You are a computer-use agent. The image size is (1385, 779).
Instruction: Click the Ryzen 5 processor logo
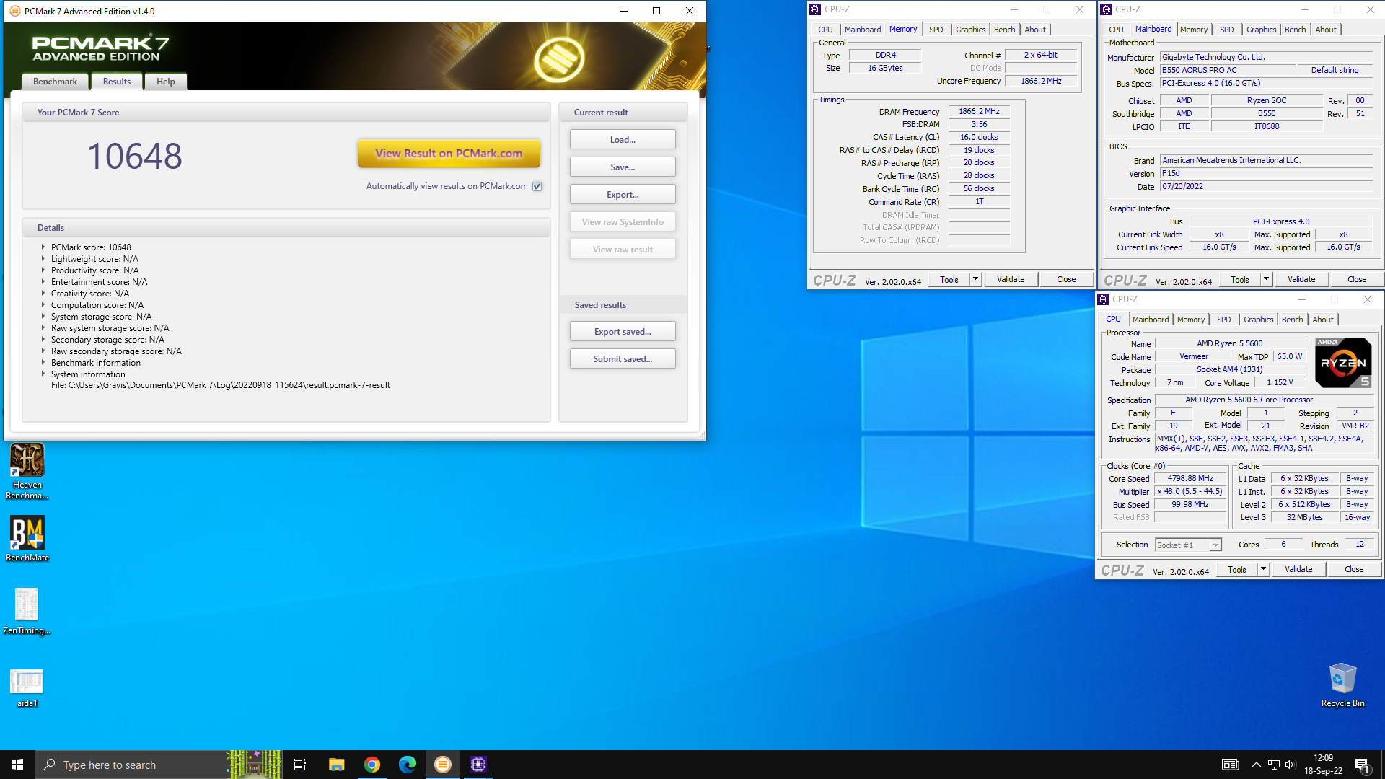point(1343,363)
